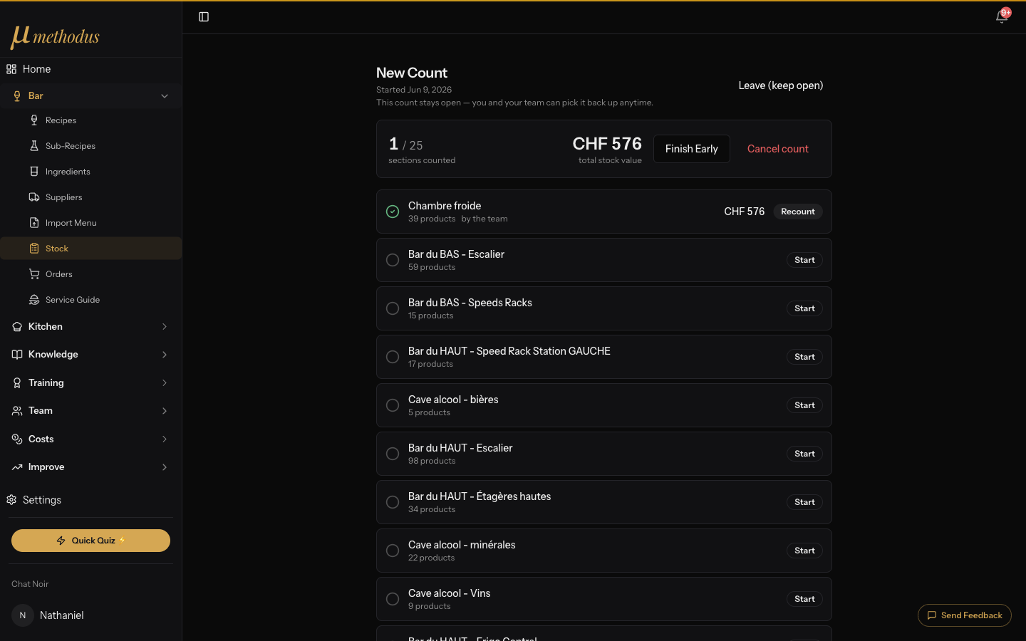Start the Cave alcool - bières count

click(804, 405)
